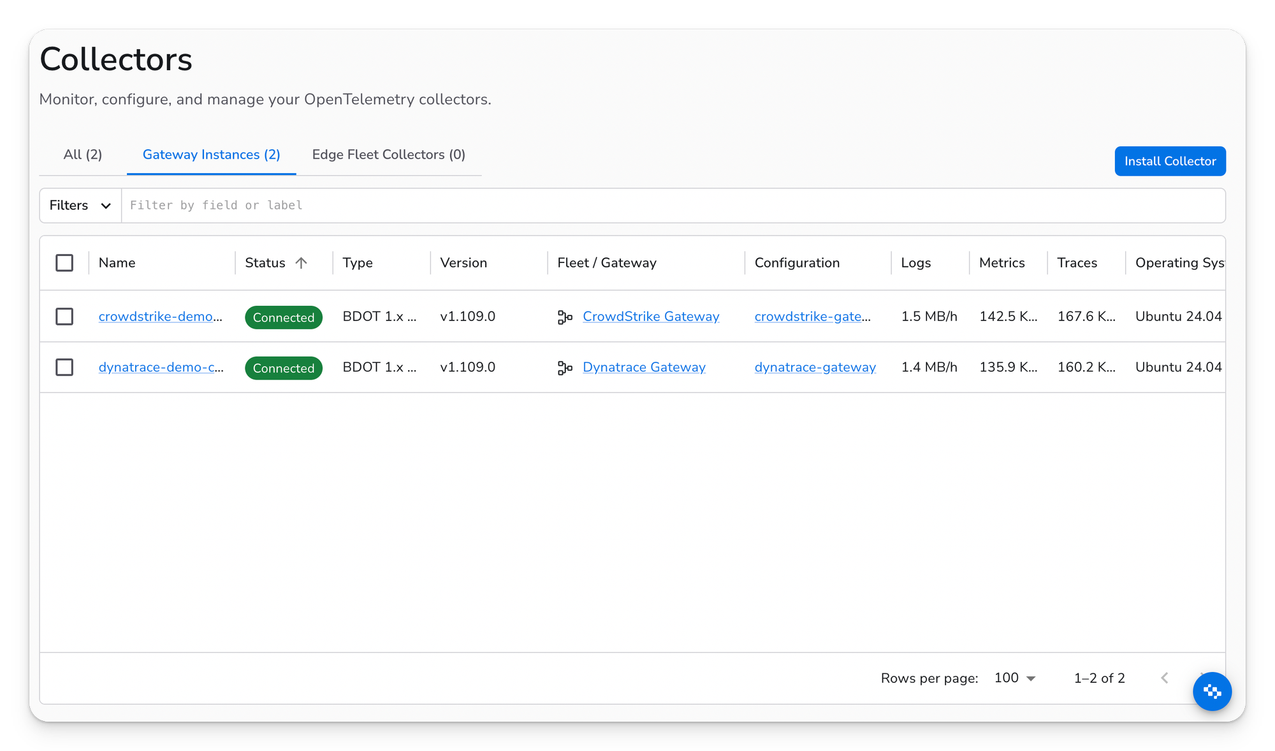Click the 1.5 MB/h logs value

point(929,317)
